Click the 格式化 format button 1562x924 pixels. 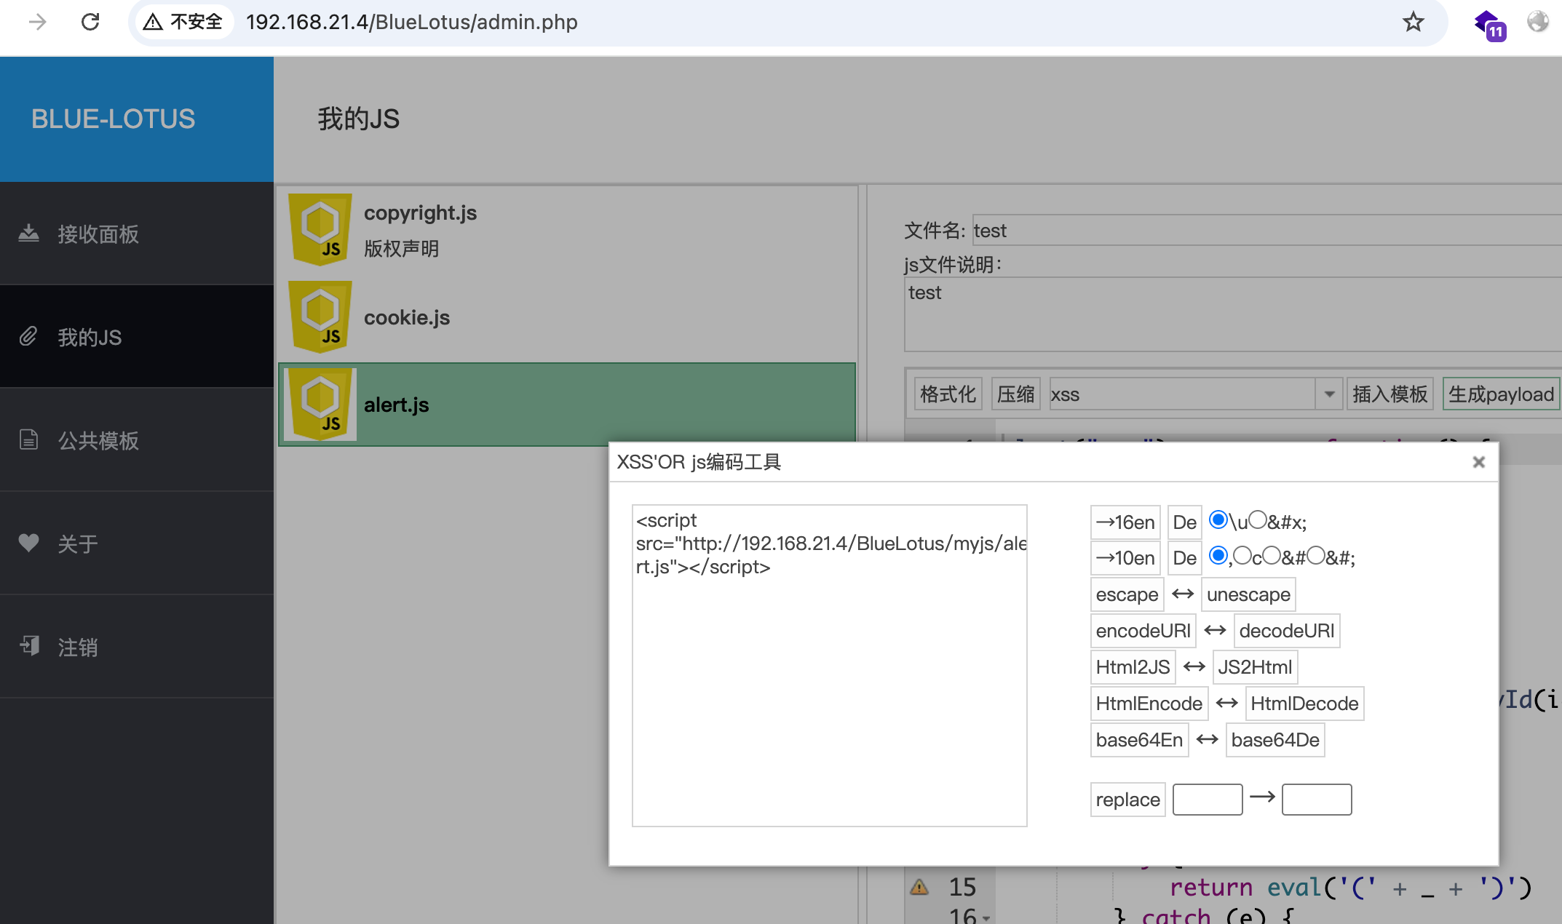click(948, 394)
